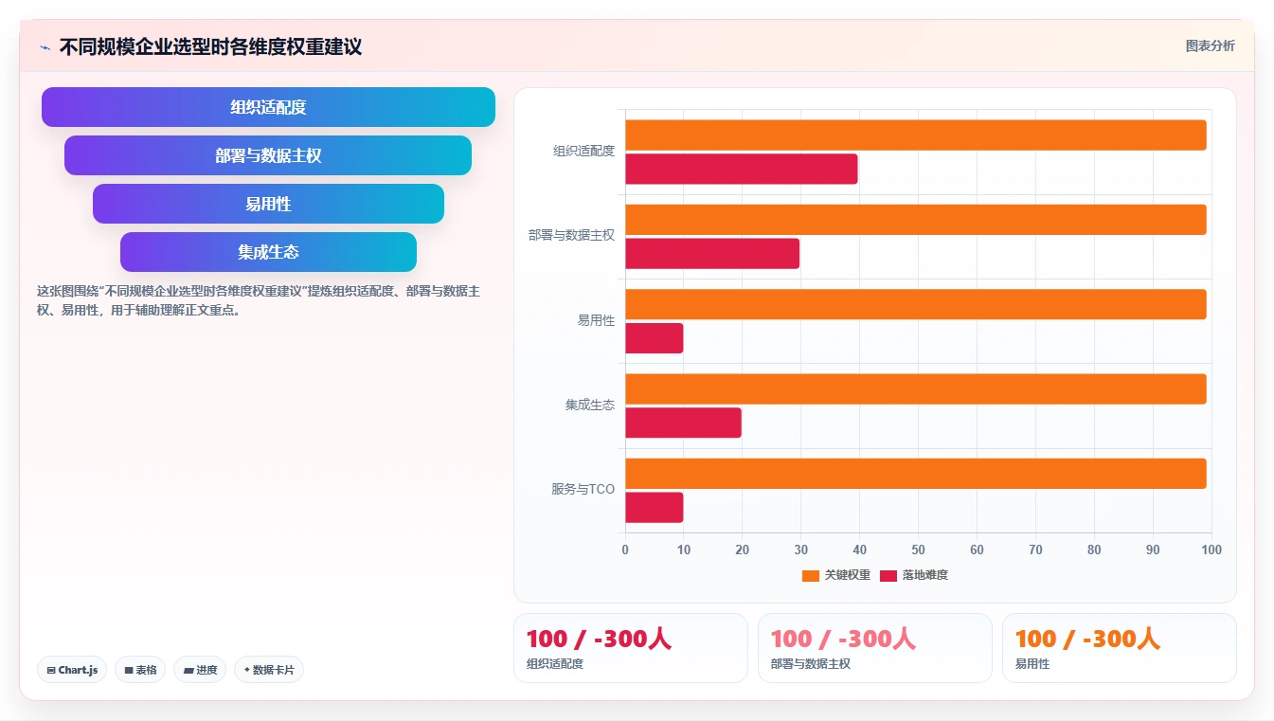The width and height of the screenshot is (1274, 721).
Task: Open the 部署与数据主权 data card
Action: point(875,648)
